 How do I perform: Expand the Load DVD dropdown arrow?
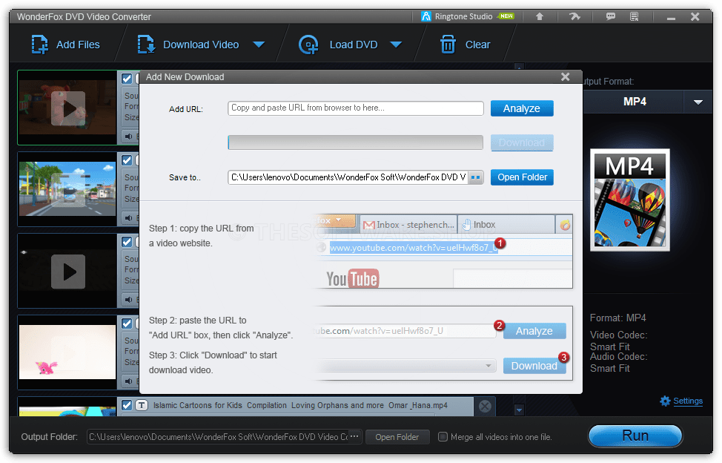click(x=396, y=45)
